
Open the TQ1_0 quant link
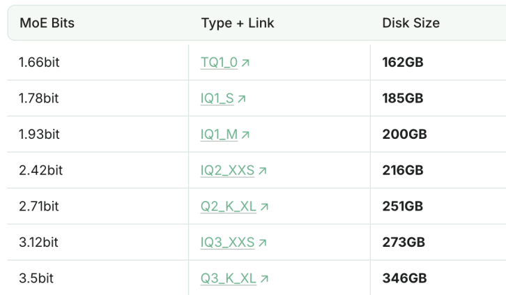219,63
